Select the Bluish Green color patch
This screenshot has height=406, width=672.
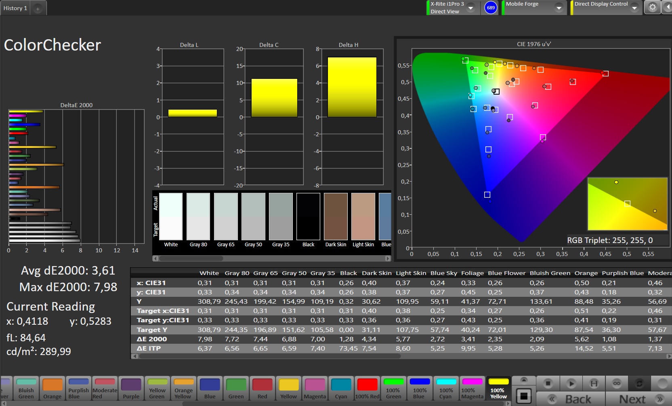(26, 388)
